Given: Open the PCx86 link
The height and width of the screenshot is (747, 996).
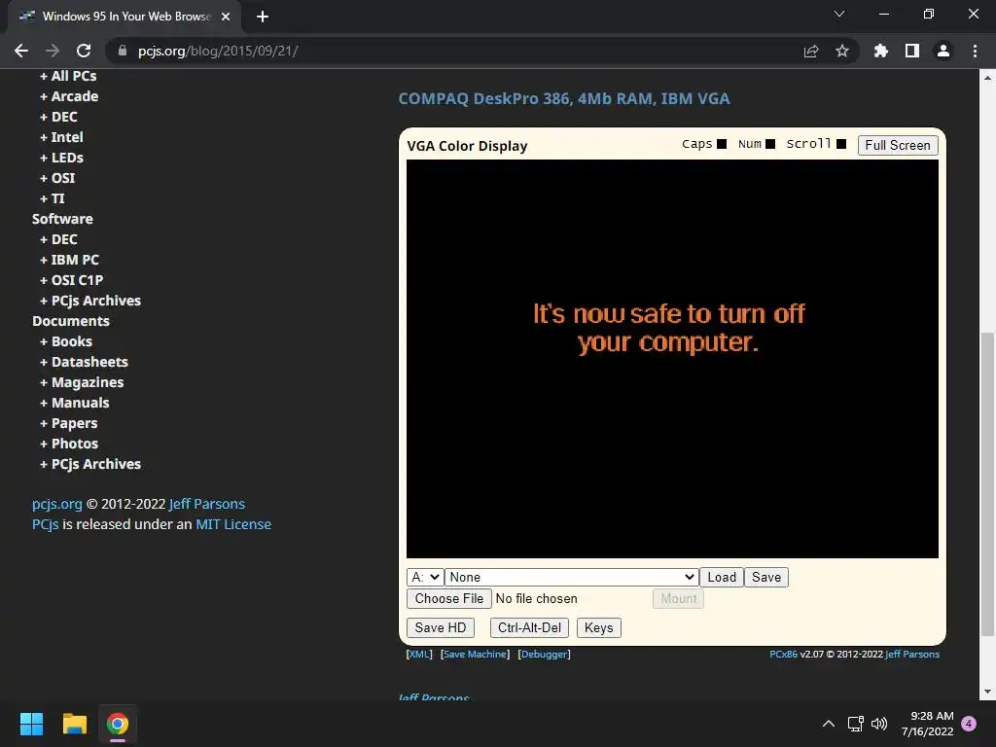Looking at the screenshot, I should pyautogui.click(x=783, y=655).
